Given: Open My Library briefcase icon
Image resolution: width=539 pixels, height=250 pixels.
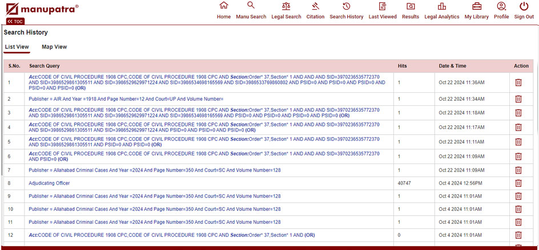Looking at the screenshot, I should point(476,6).
